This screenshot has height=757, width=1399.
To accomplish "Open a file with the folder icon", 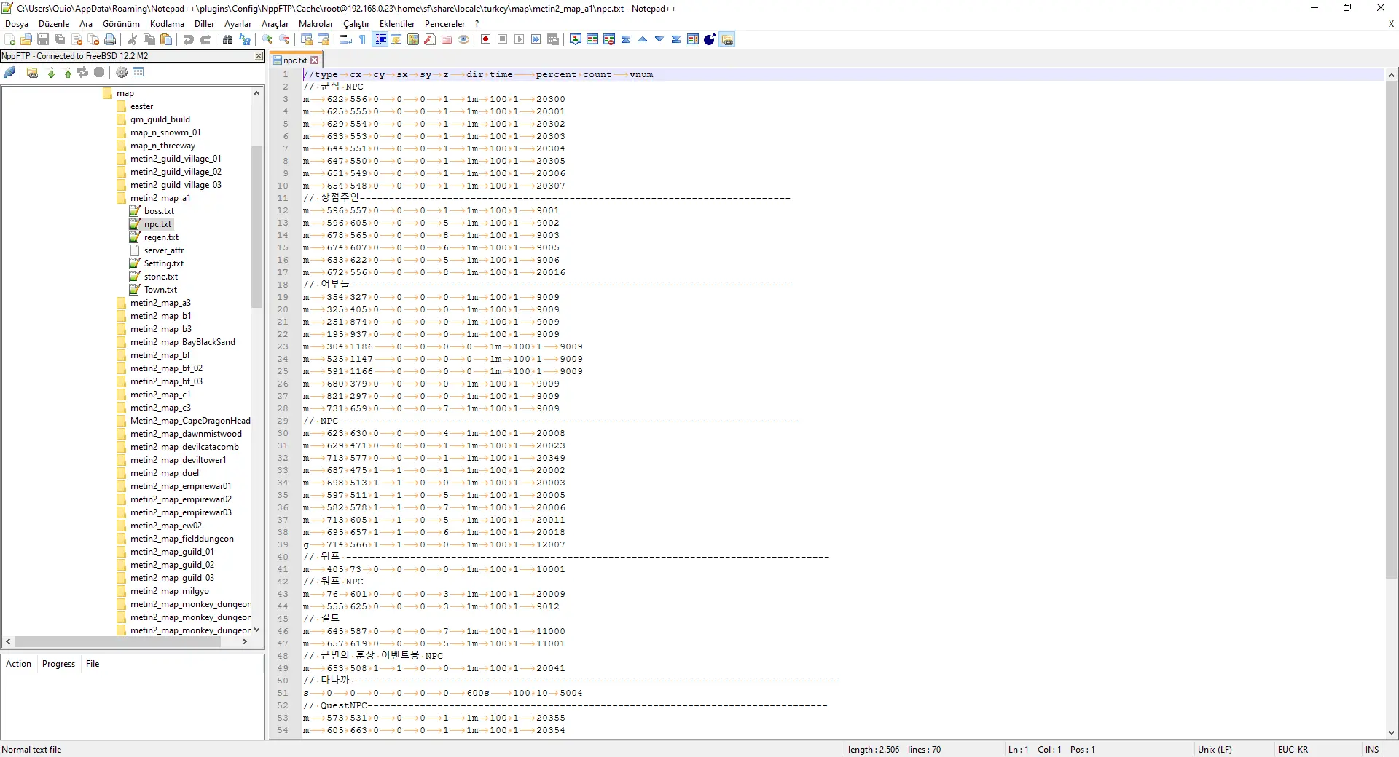I will [x=26, y=39].
